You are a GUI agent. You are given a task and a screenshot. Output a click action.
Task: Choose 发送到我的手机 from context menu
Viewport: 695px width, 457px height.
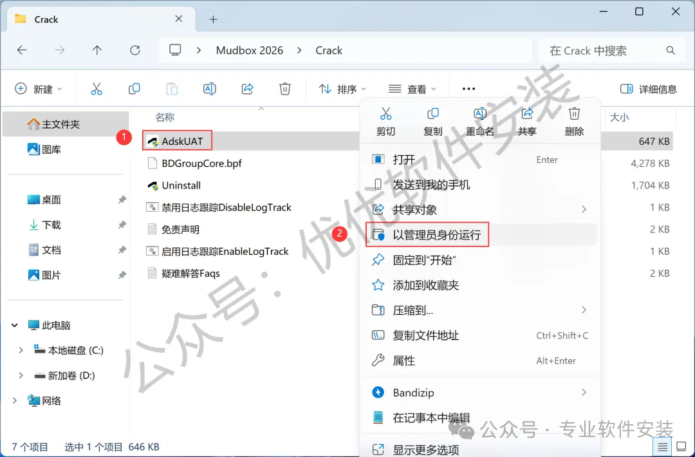pyautogui.click(x=481, y=184)
